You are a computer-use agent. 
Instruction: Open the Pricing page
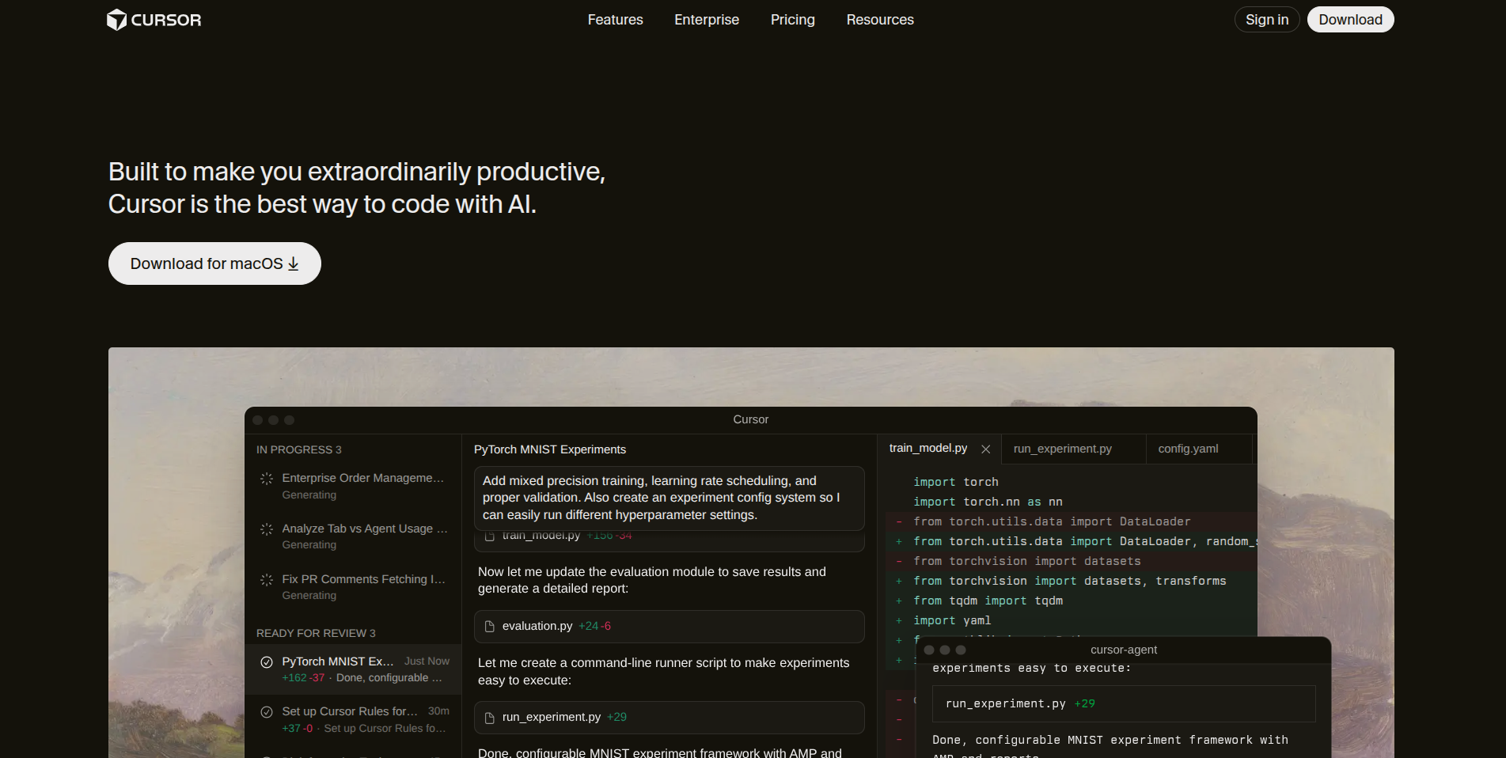tap(792, 20)
